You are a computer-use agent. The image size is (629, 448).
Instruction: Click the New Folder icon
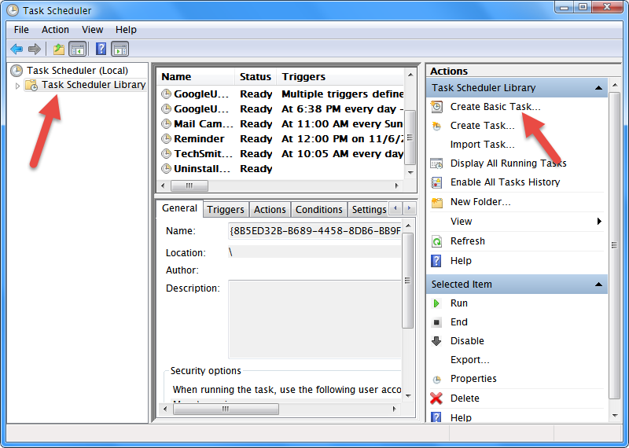[436, 203]
